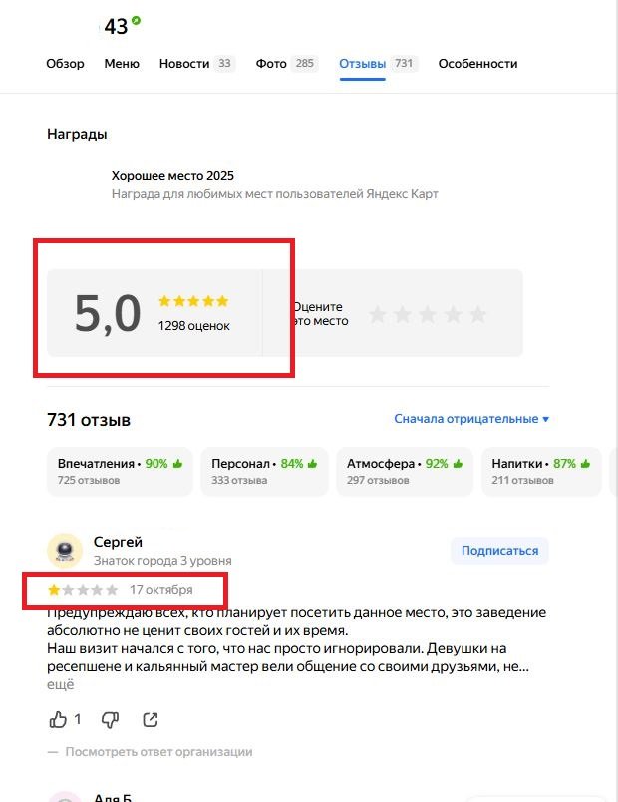Click the green badge next to 43
618x802 pixels.
click(136, 21)
